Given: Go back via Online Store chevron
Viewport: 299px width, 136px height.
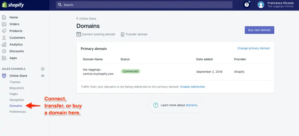Looking at the screenshot, I should pos(77,18).
